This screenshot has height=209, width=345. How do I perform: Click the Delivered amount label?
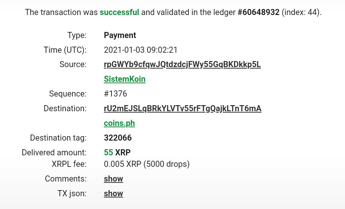[x=54, y=152]
